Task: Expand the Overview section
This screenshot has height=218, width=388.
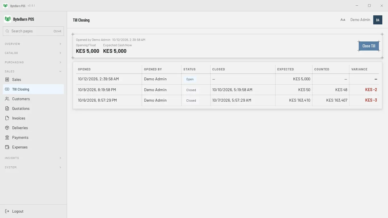Action: pyautogui.click(x=33, y=44)
